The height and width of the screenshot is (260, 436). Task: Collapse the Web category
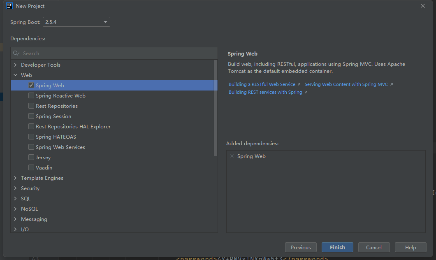tap(15, 75)
